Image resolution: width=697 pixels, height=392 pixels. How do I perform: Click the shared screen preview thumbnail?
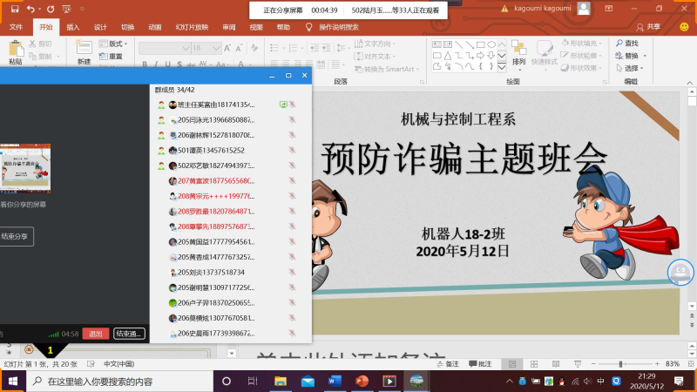24,167
